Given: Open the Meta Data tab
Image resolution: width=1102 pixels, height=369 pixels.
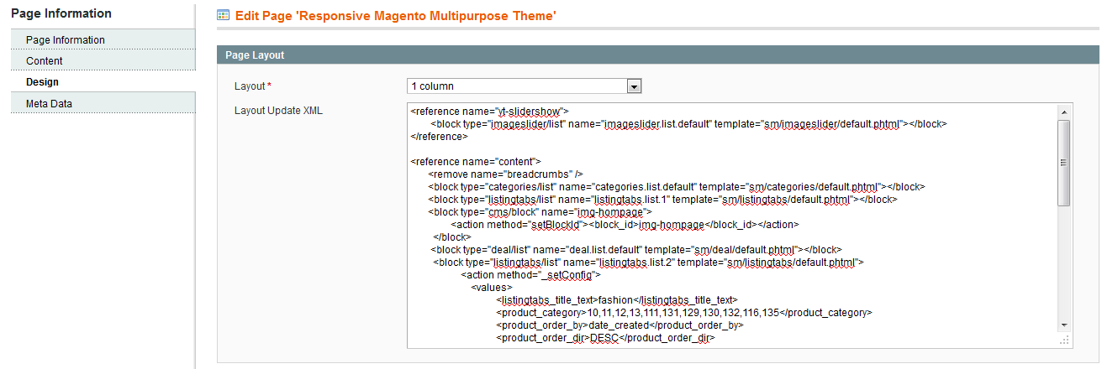Looking at the screenshot, I should tap(103, 104).
